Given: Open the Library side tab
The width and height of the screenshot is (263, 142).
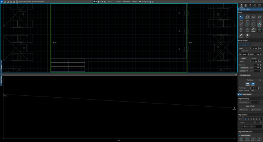Looking at the screenshot, I should [1, 67].
